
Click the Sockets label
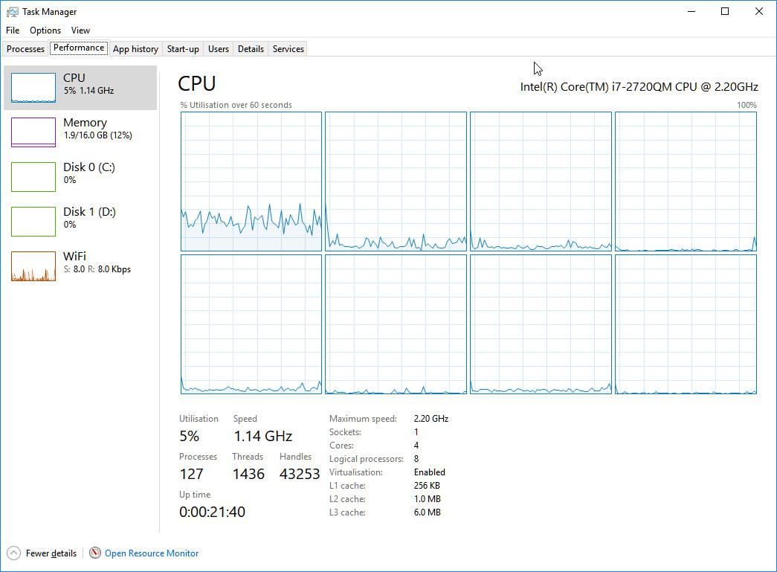coord(345,432)
